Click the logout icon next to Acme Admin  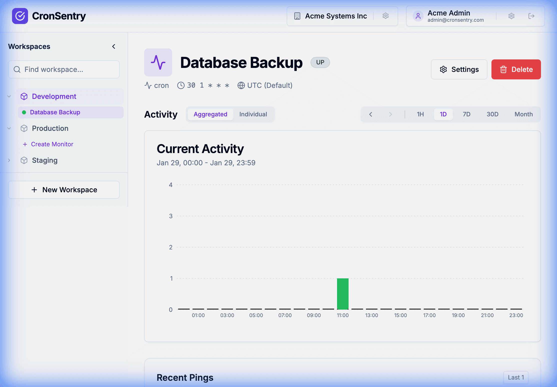coord(531,16)
